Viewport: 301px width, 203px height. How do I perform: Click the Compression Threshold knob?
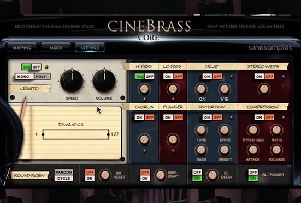(253, 130)
